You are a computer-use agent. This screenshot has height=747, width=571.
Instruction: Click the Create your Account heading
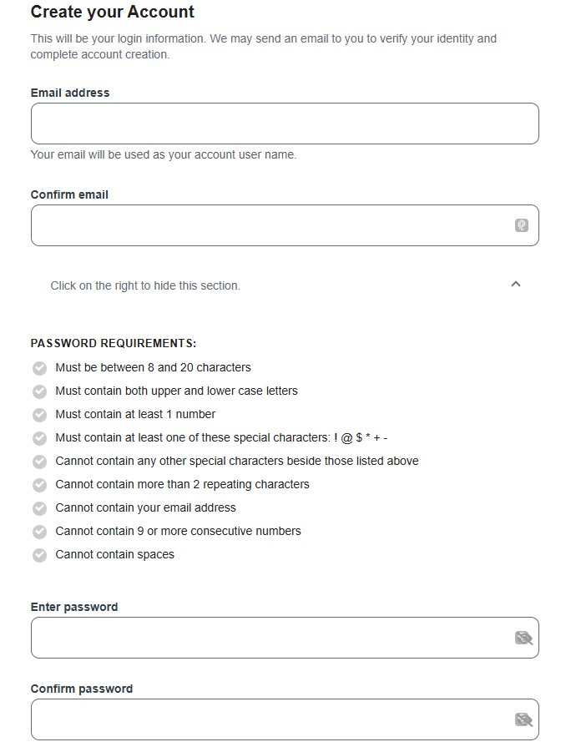[113, 12]
